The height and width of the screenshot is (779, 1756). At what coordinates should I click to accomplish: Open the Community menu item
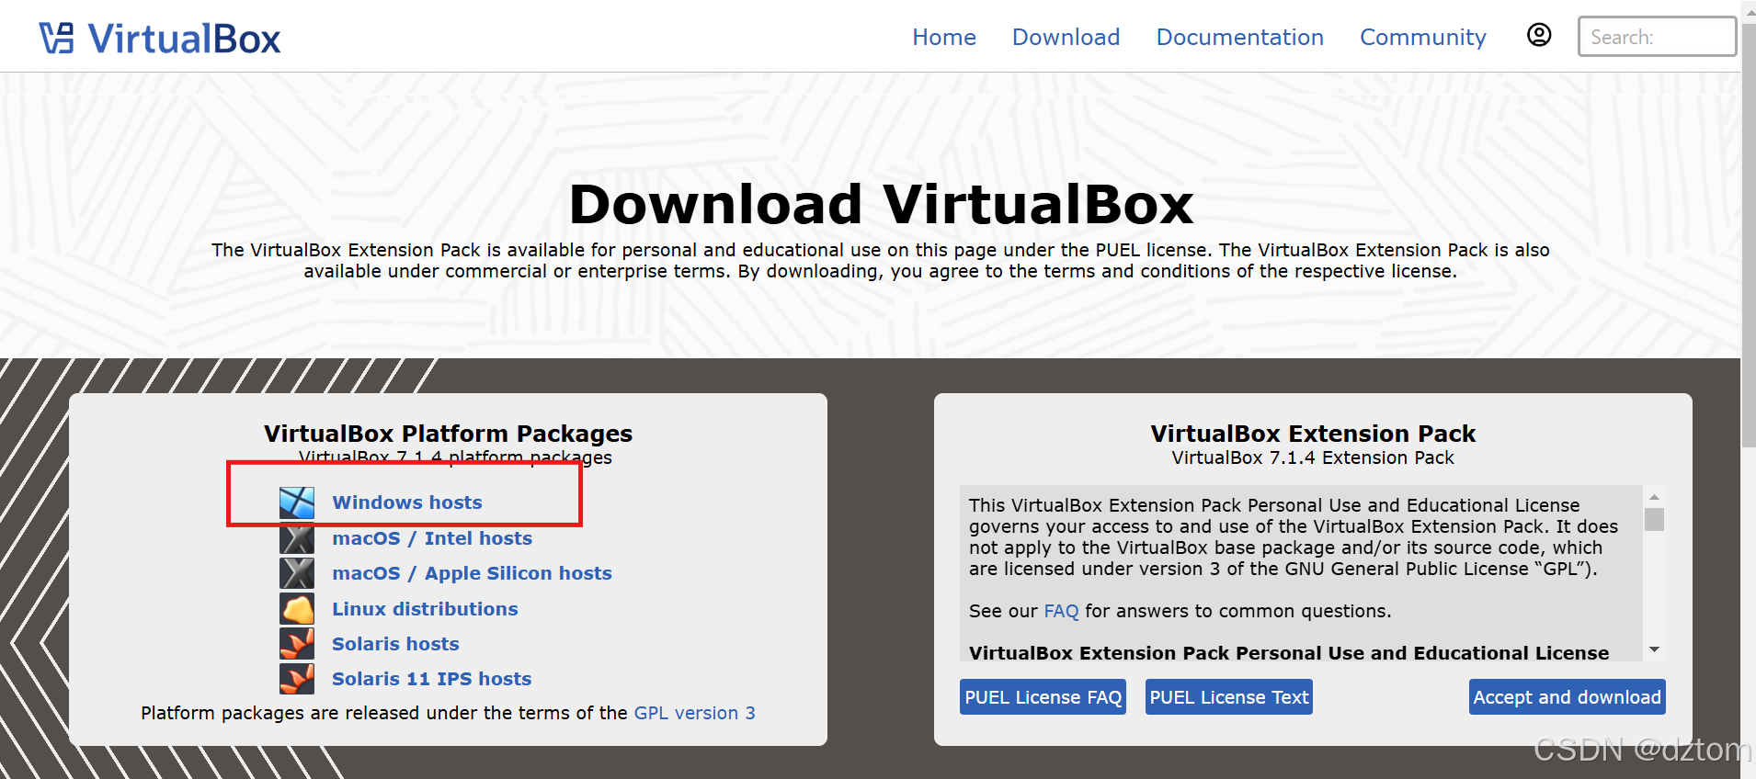[x=1422, y=38]
